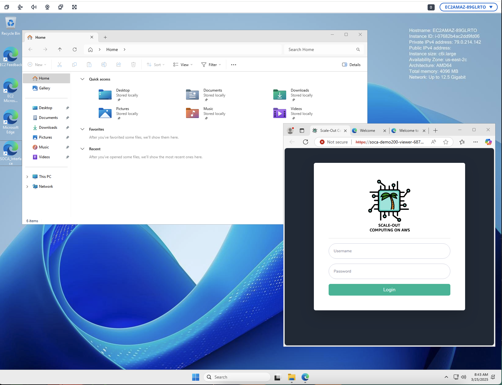Add page to favorites with star icon
The width and height of the screenshot is (502, 385).
tap(446, 142)
